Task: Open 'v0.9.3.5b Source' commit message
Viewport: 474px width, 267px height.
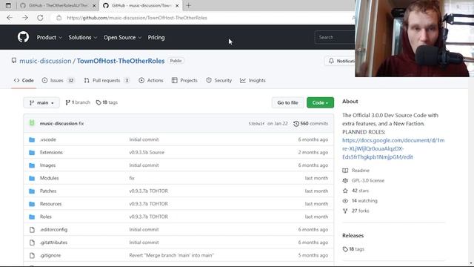Action: pyautogui.click(x=147, y=152)
